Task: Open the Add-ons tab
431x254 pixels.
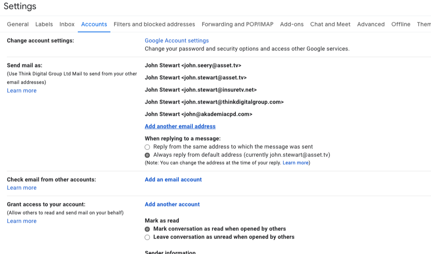Action: (292, 24)
